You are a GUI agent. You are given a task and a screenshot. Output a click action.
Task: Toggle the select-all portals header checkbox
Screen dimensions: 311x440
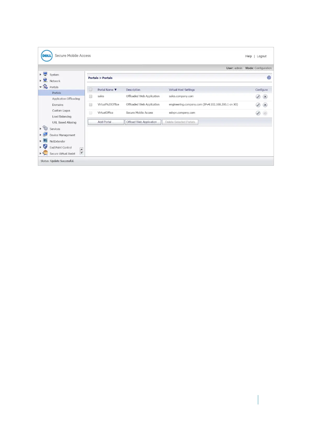(x=91, y=90)
